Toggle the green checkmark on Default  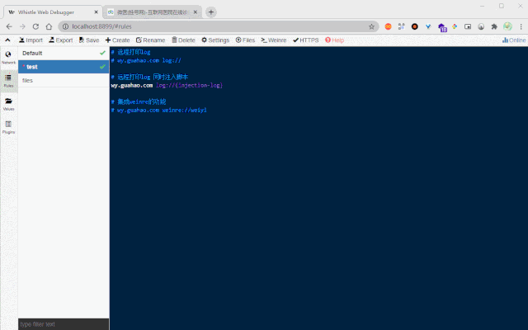[102, 53]
